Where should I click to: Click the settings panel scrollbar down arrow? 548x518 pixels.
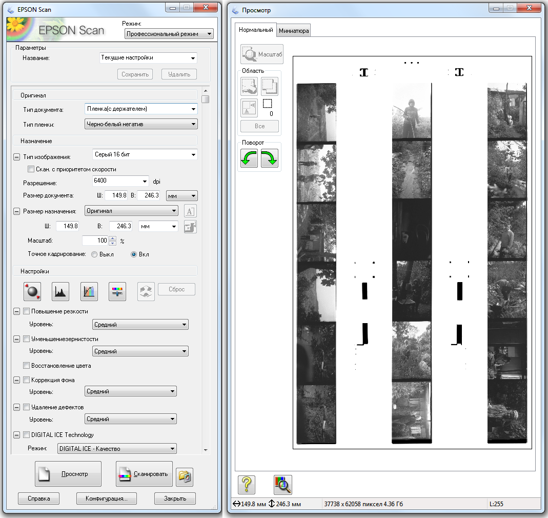coord(206,450)
